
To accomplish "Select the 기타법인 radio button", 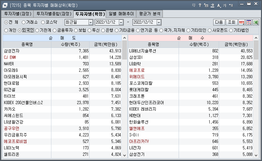I will (231, 30).
